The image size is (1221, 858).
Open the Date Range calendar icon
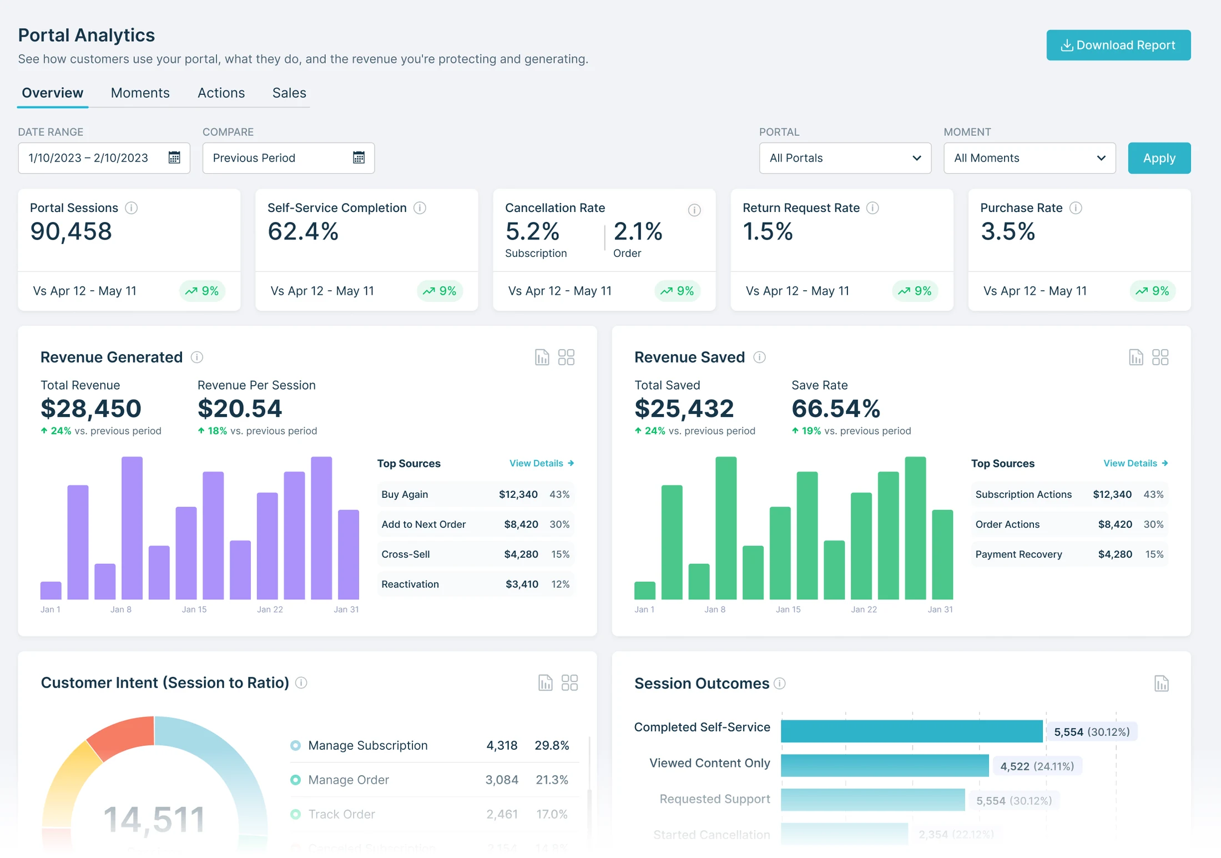point(174,158)
